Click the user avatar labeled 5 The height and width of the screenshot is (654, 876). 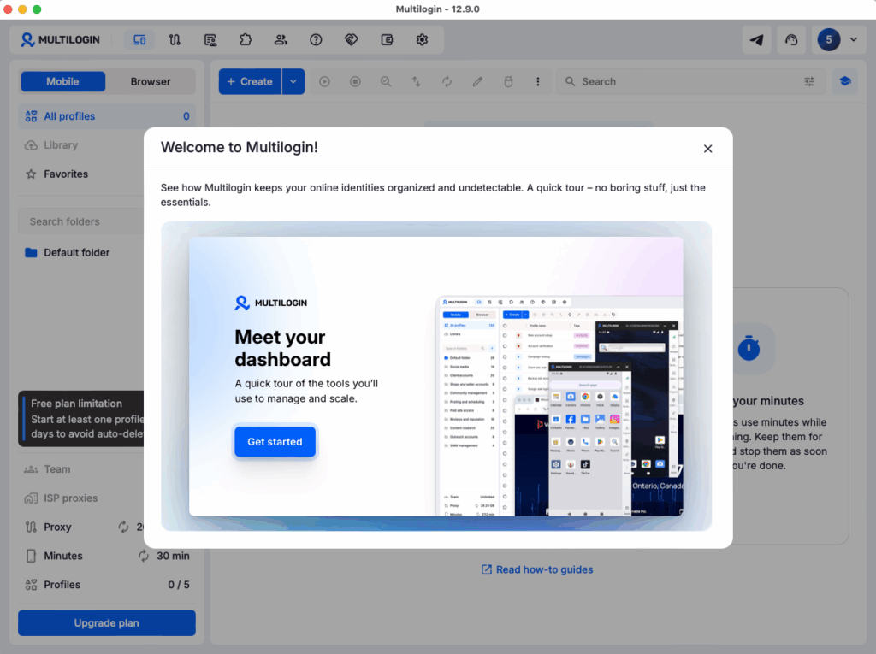click(x=828, y=39)
